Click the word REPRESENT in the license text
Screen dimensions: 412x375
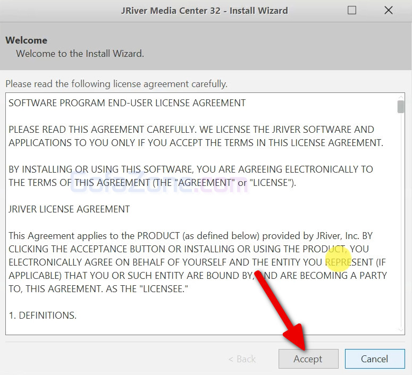point(349,262)
